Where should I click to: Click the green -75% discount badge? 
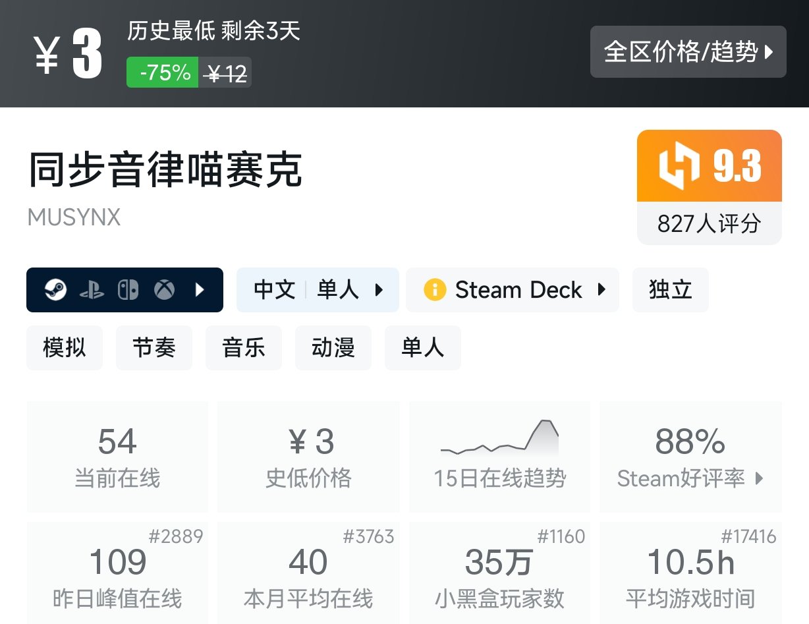tap(163, 72)
